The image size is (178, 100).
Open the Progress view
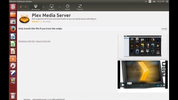tap(80, 7)
